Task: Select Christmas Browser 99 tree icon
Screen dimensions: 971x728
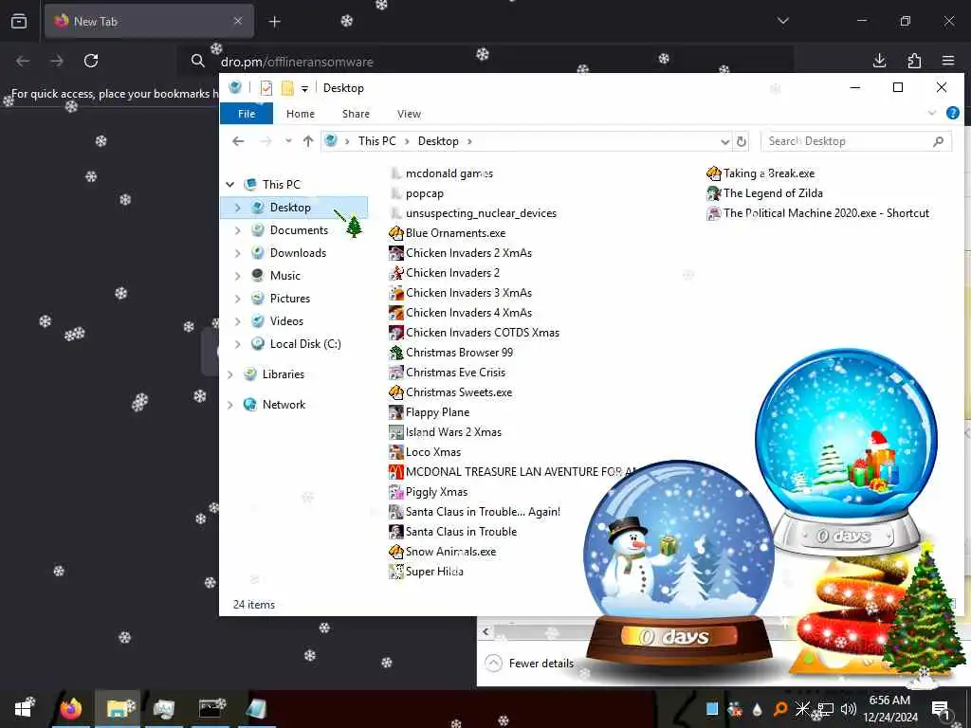Action: click(x=395, y=353)
